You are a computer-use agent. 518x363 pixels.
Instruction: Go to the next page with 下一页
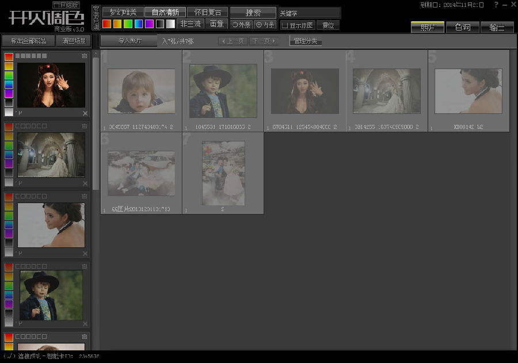(264, 41)
